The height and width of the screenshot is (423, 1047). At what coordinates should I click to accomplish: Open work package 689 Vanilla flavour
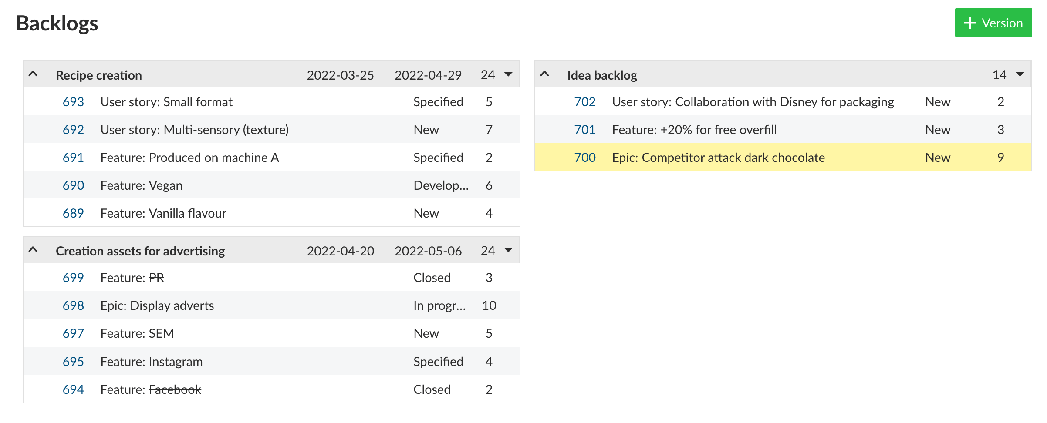73,213
